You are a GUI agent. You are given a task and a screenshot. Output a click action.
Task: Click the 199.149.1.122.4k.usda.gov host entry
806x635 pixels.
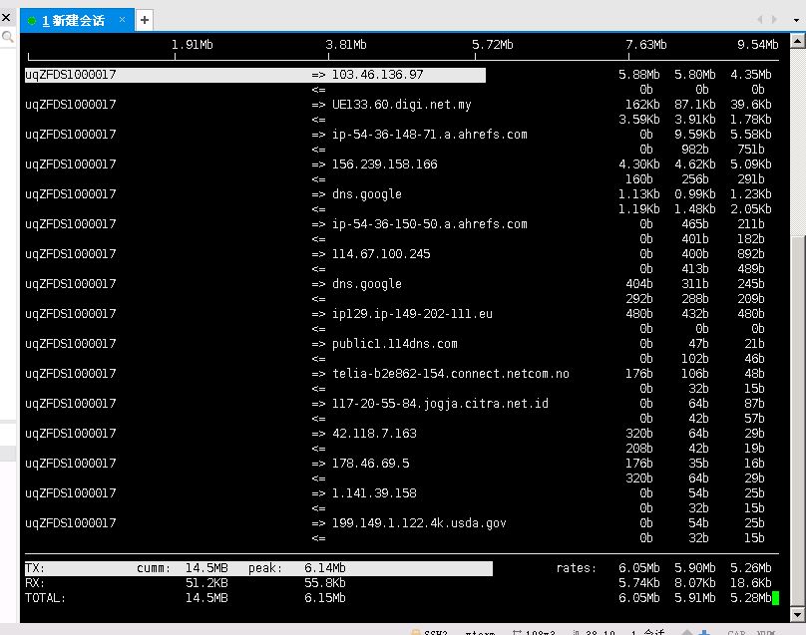419,523
